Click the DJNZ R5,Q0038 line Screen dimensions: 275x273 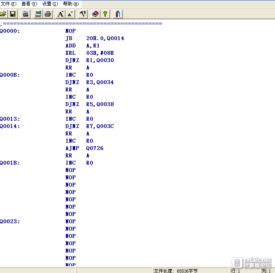point(89,104)
